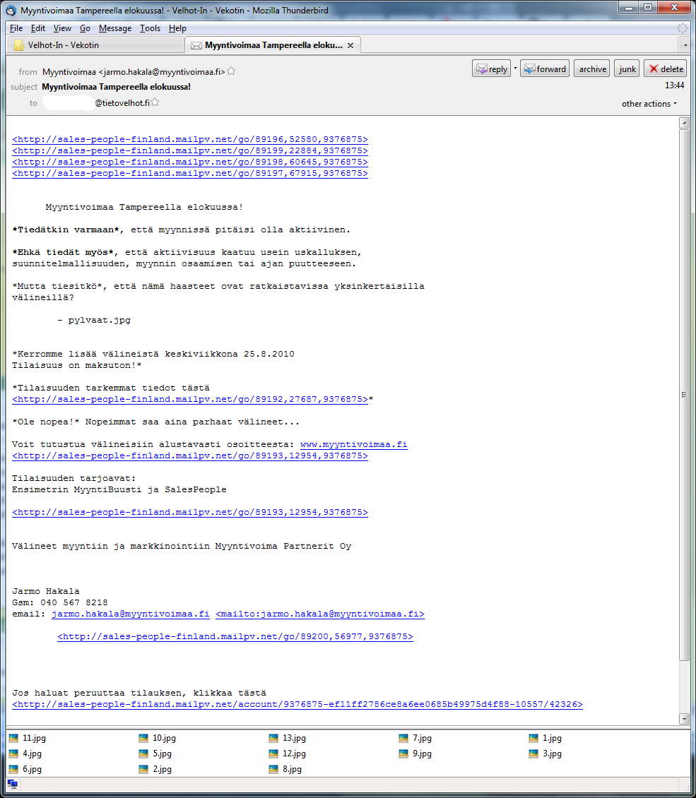Viewport: 696px width, 798px height.
Task: Open the www.myyntivoimaa.fi link
Action: pos(353,444)
